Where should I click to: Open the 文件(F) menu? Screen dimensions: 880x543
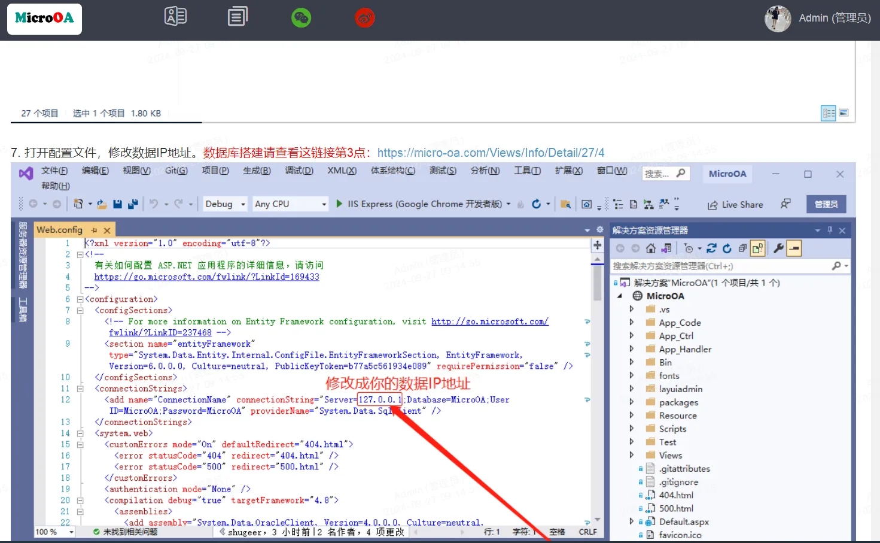54,171
